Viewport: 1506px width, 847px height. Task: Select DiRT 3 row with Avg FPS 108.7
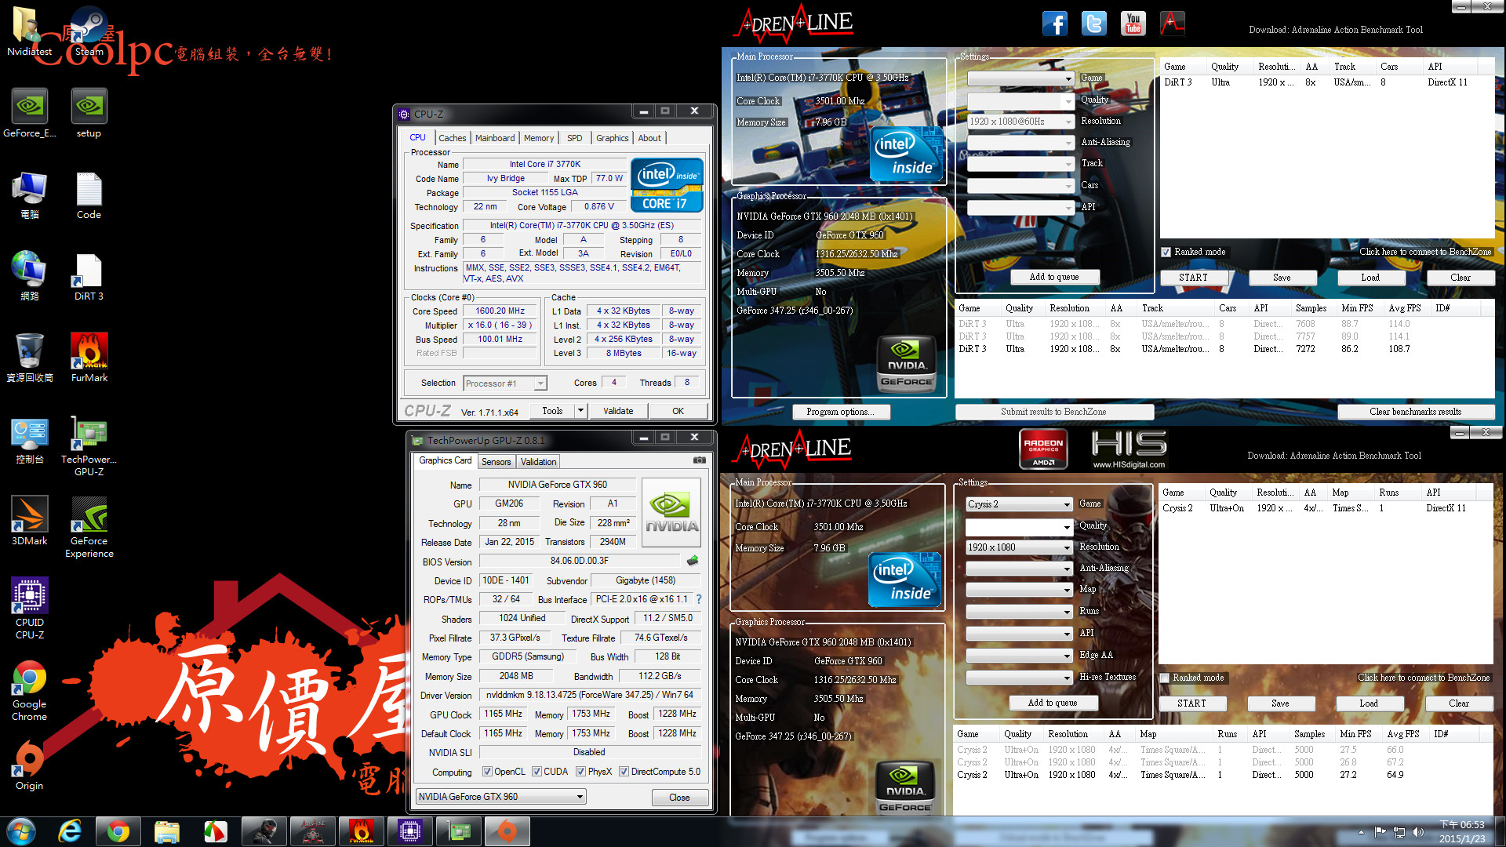point(1225,349)
